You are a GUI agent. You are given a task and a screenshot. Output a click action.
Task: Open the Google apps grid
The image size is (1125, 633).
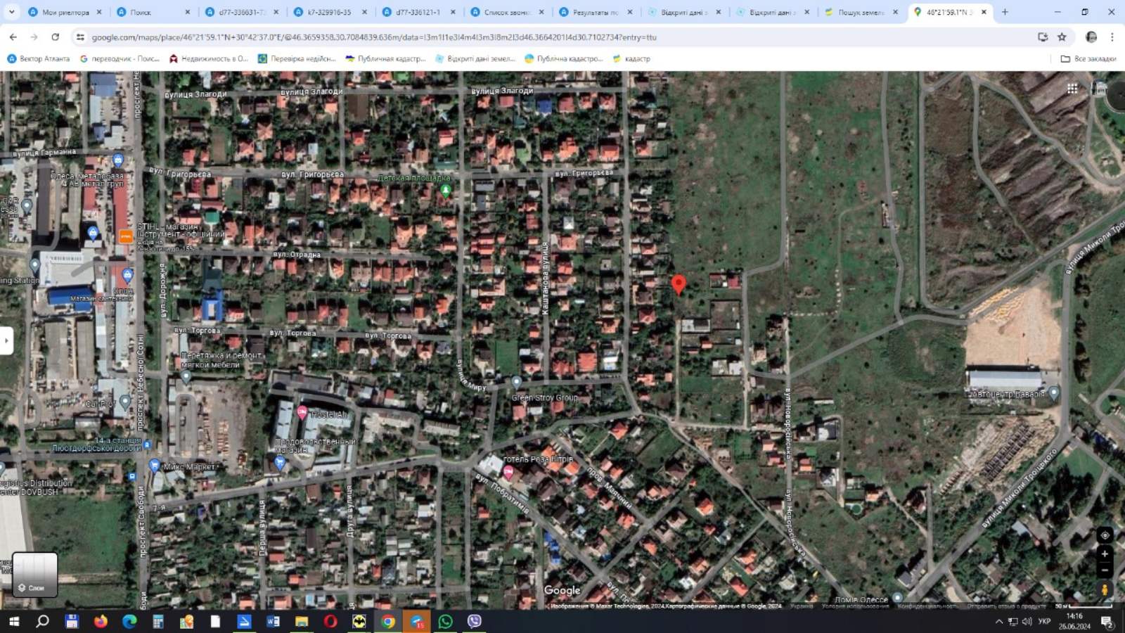click(1072, 89)
